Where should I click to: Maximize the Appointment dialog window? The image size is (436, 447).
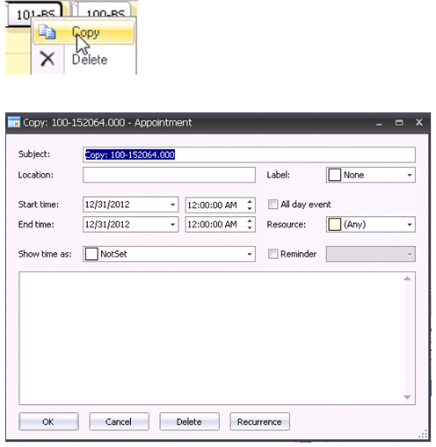(399, 122)
